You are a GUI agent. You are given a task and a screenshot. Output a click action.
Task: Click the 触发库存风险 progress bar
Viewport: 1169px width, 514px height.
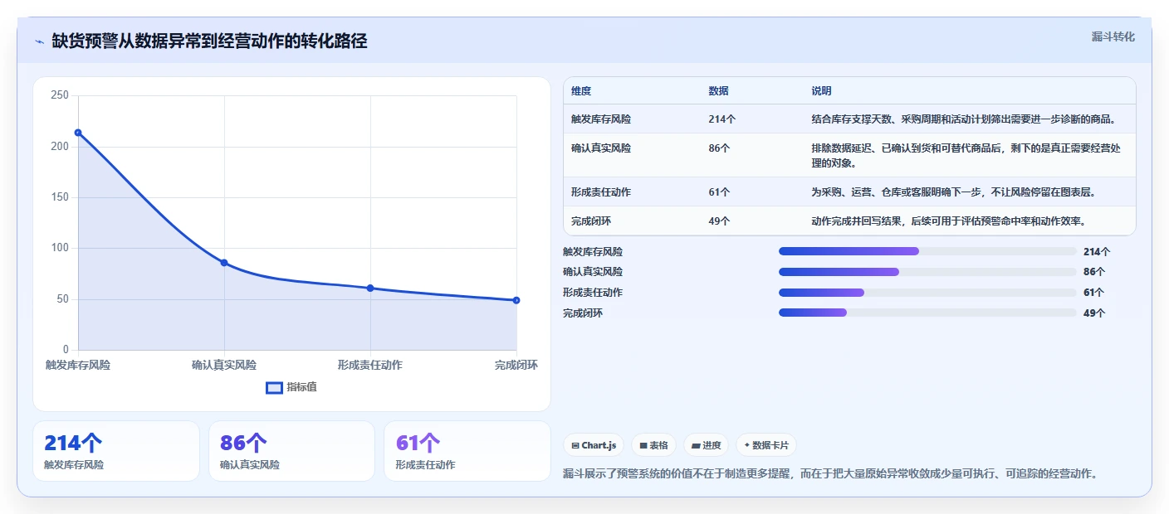(927, 251)
